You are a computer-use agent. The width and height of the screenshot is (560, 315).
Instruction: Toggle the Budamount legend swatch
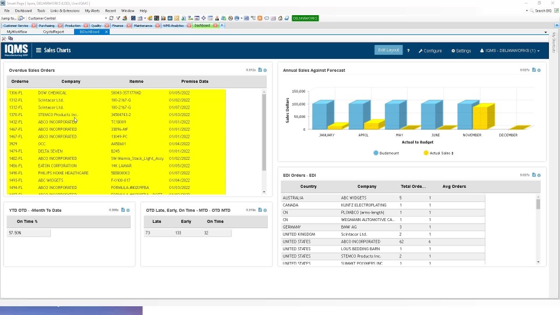(x=376, y=153)
